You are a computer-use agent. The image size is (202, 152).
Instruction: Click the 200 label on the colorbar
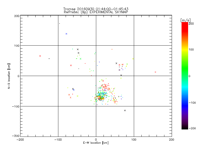coord(191,24)
